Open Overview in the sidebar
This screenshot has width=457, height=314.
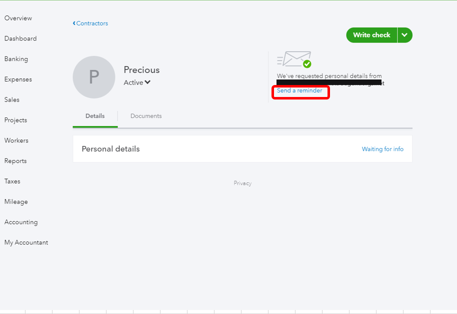[x=18, y=18]
